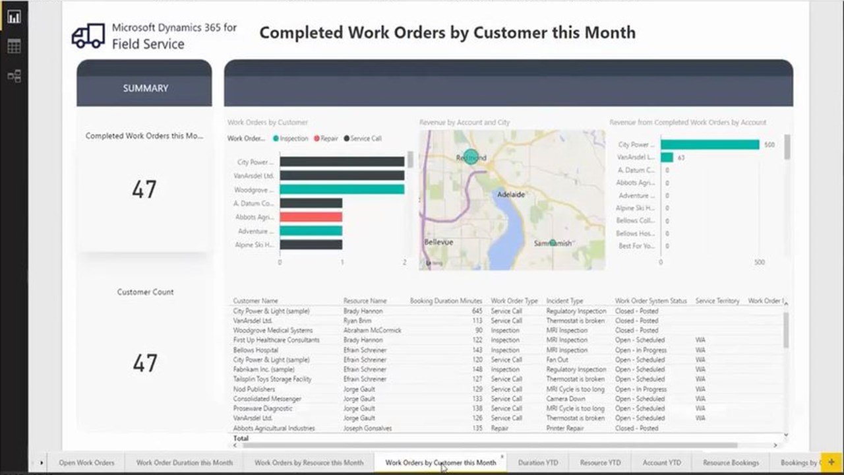The height and width of the screenshot is (475, 844).
Task: Click the Camera Down incident cell
Action: 566,398
